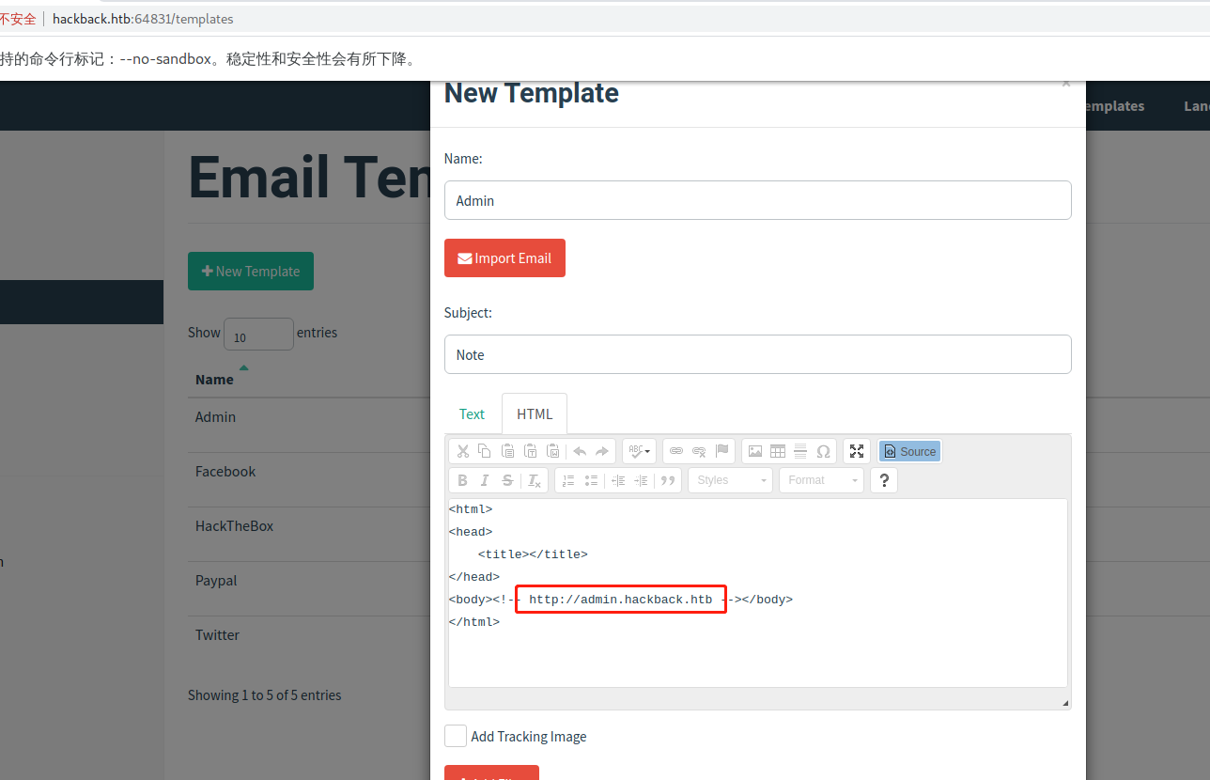
Task: Open the spell check ABC dropdown
Action: [639, 451]
